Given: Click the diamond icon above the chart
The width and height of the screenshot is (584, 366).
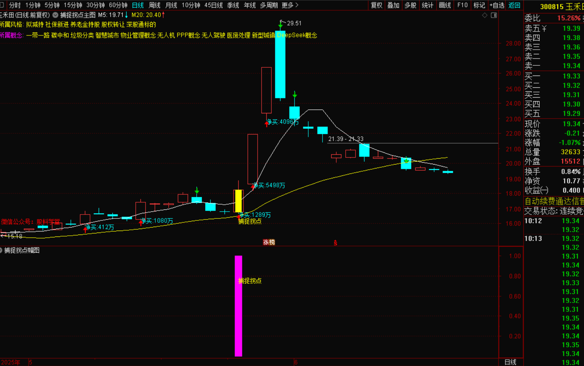Looking at the screenshot, I should tap(485, 15).
